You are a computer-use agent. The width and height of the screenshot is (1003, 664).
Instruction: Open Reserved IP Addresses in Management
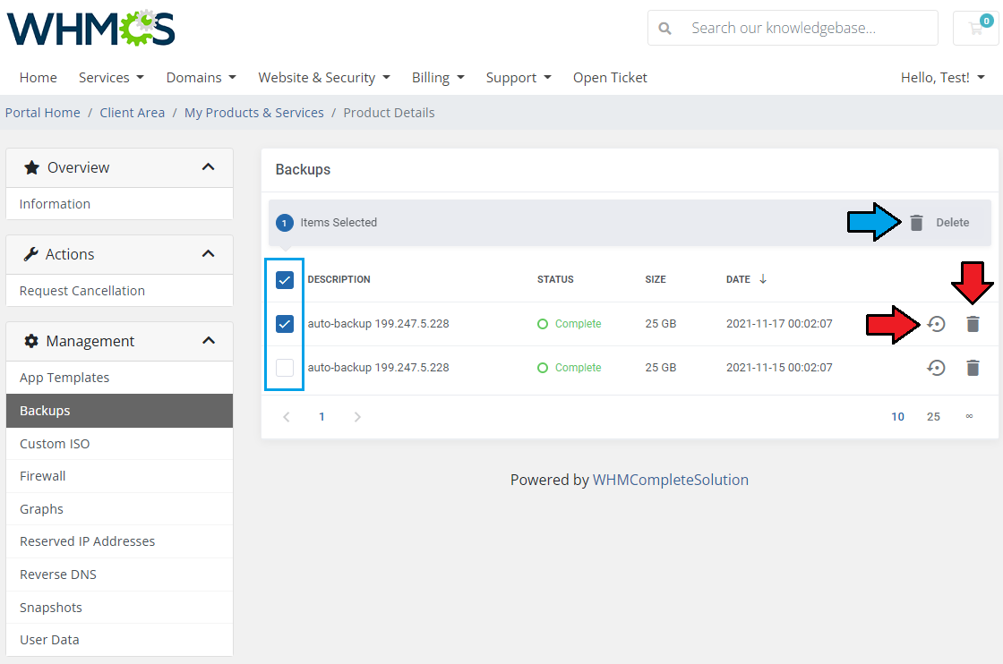click(x=120, y=541)
